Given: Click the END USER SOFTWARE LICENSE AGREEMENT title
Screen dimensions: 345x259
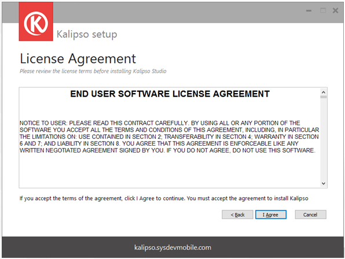Looking at the screenshot, I should pos(170,94).
